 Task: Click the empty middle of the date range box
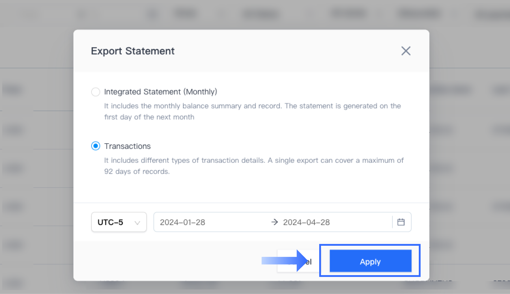(237, 222)
